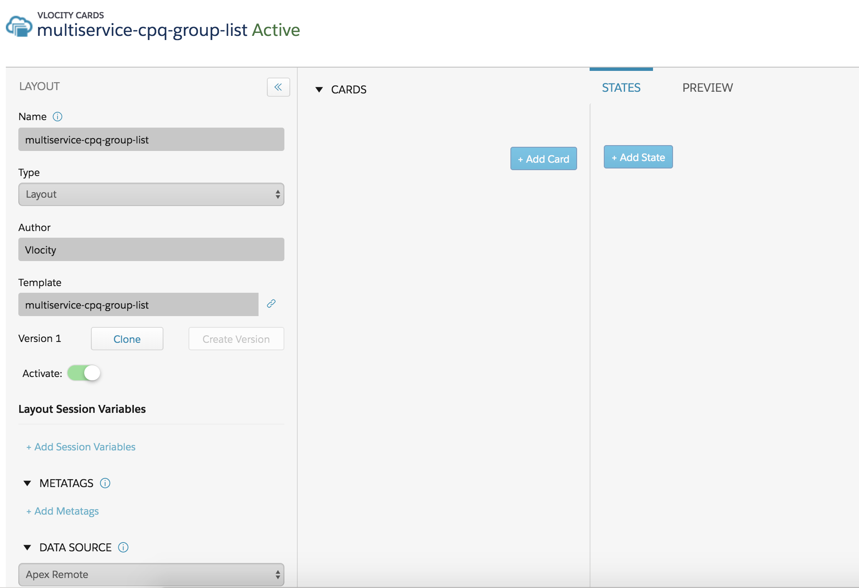859x588 pixels.
Task: Focus the Template input field
Action: [x=138, y=304]
